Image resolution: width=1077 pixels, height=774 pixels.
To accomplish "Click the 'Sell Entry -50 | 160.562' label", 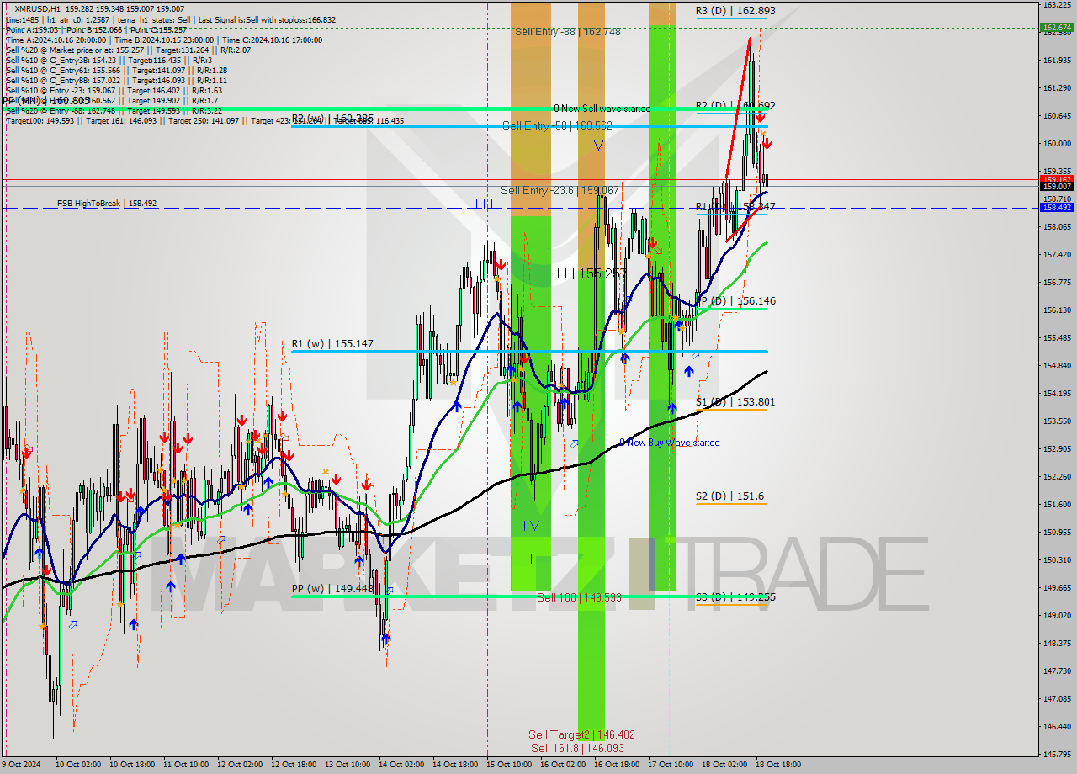I will [557, 125].
